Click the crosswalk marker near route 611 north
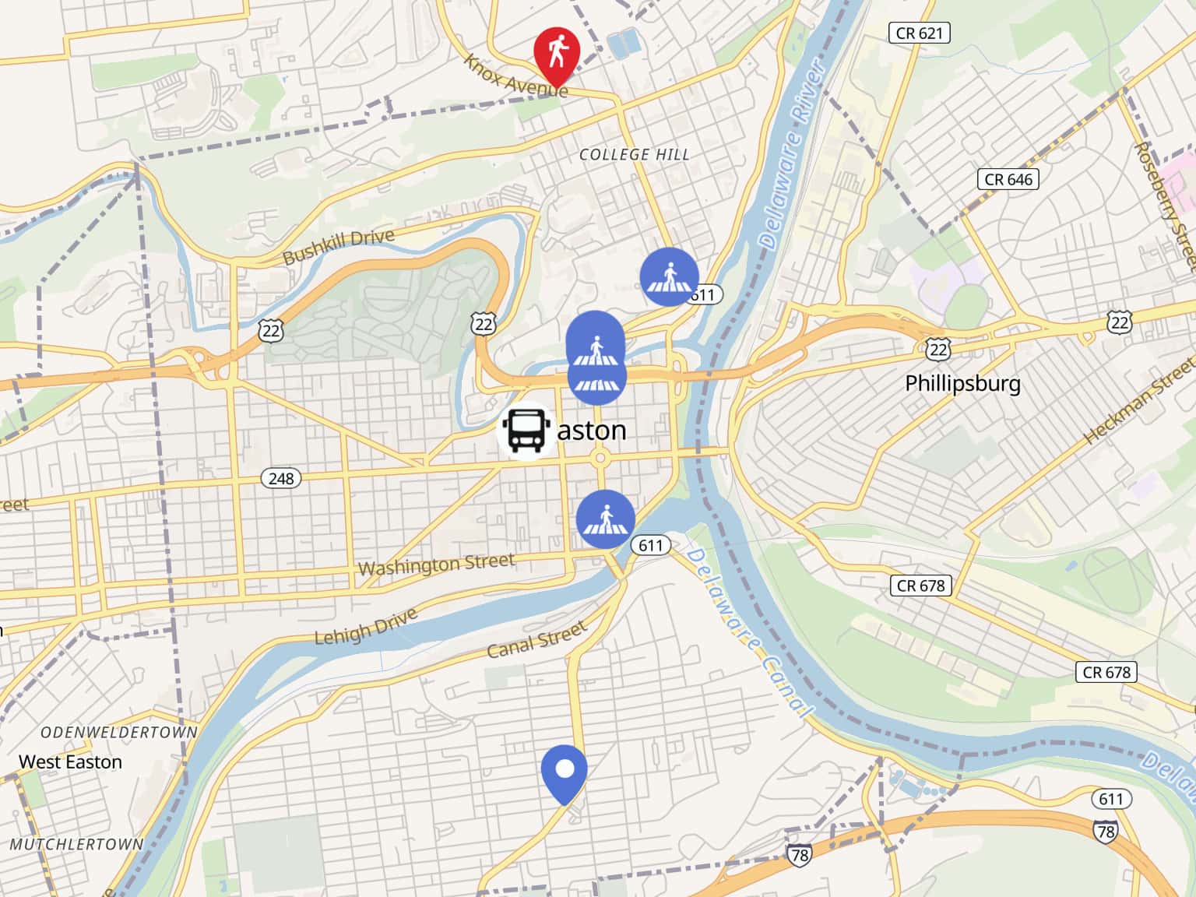This screenshot has height=897, width=1196. (x=669, y=277)
